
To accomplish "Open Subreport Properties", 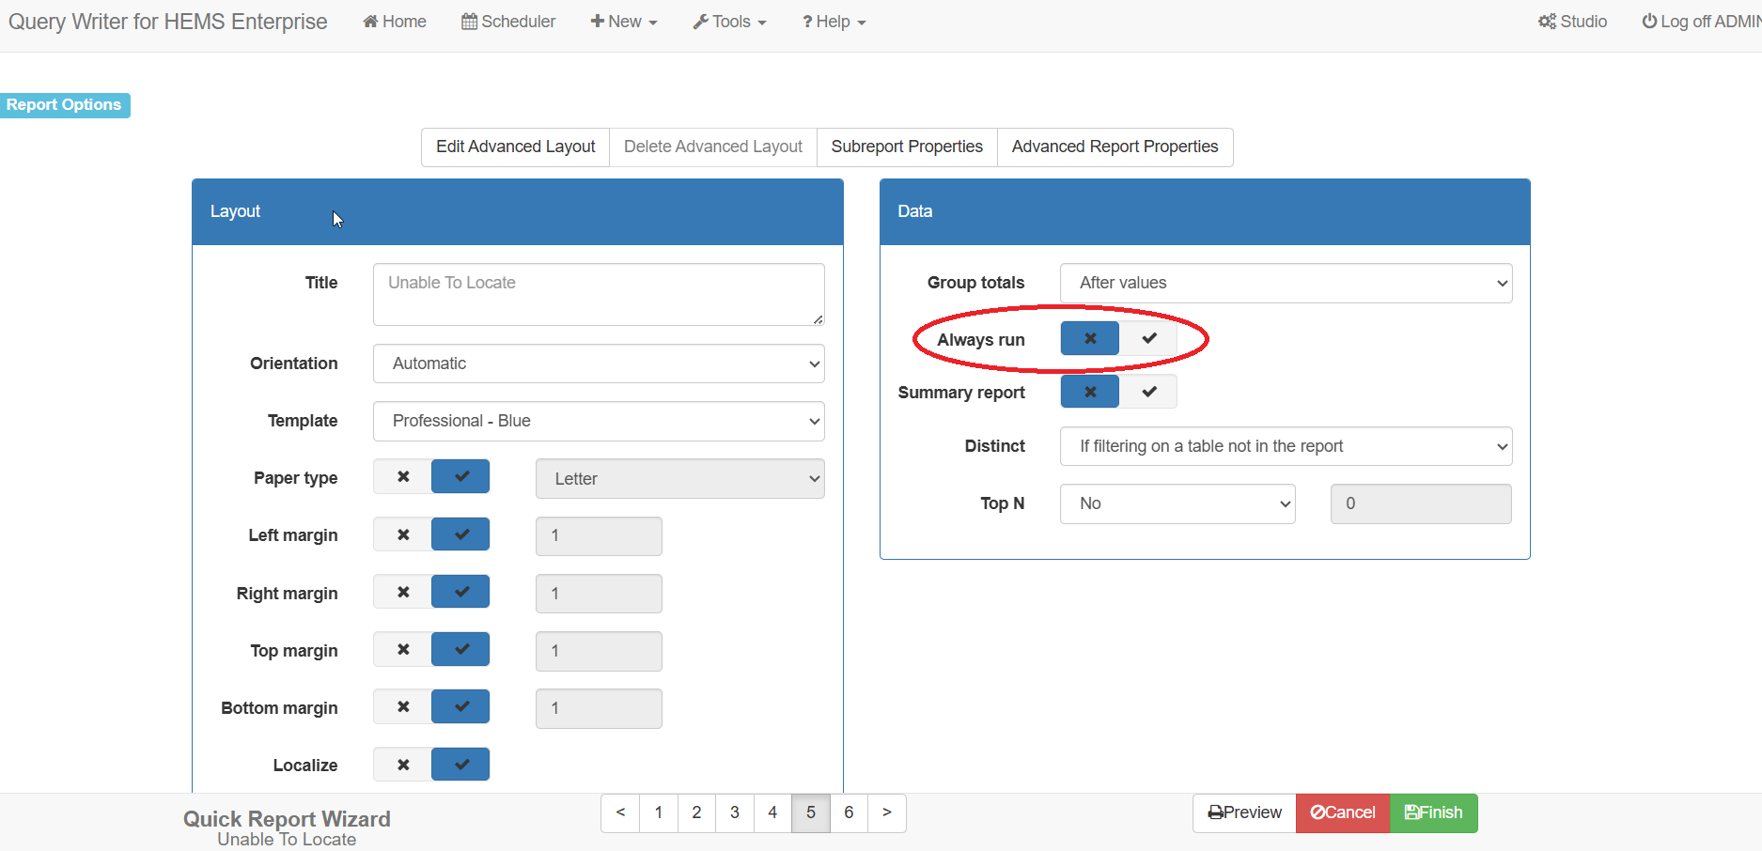I will 907,147.
